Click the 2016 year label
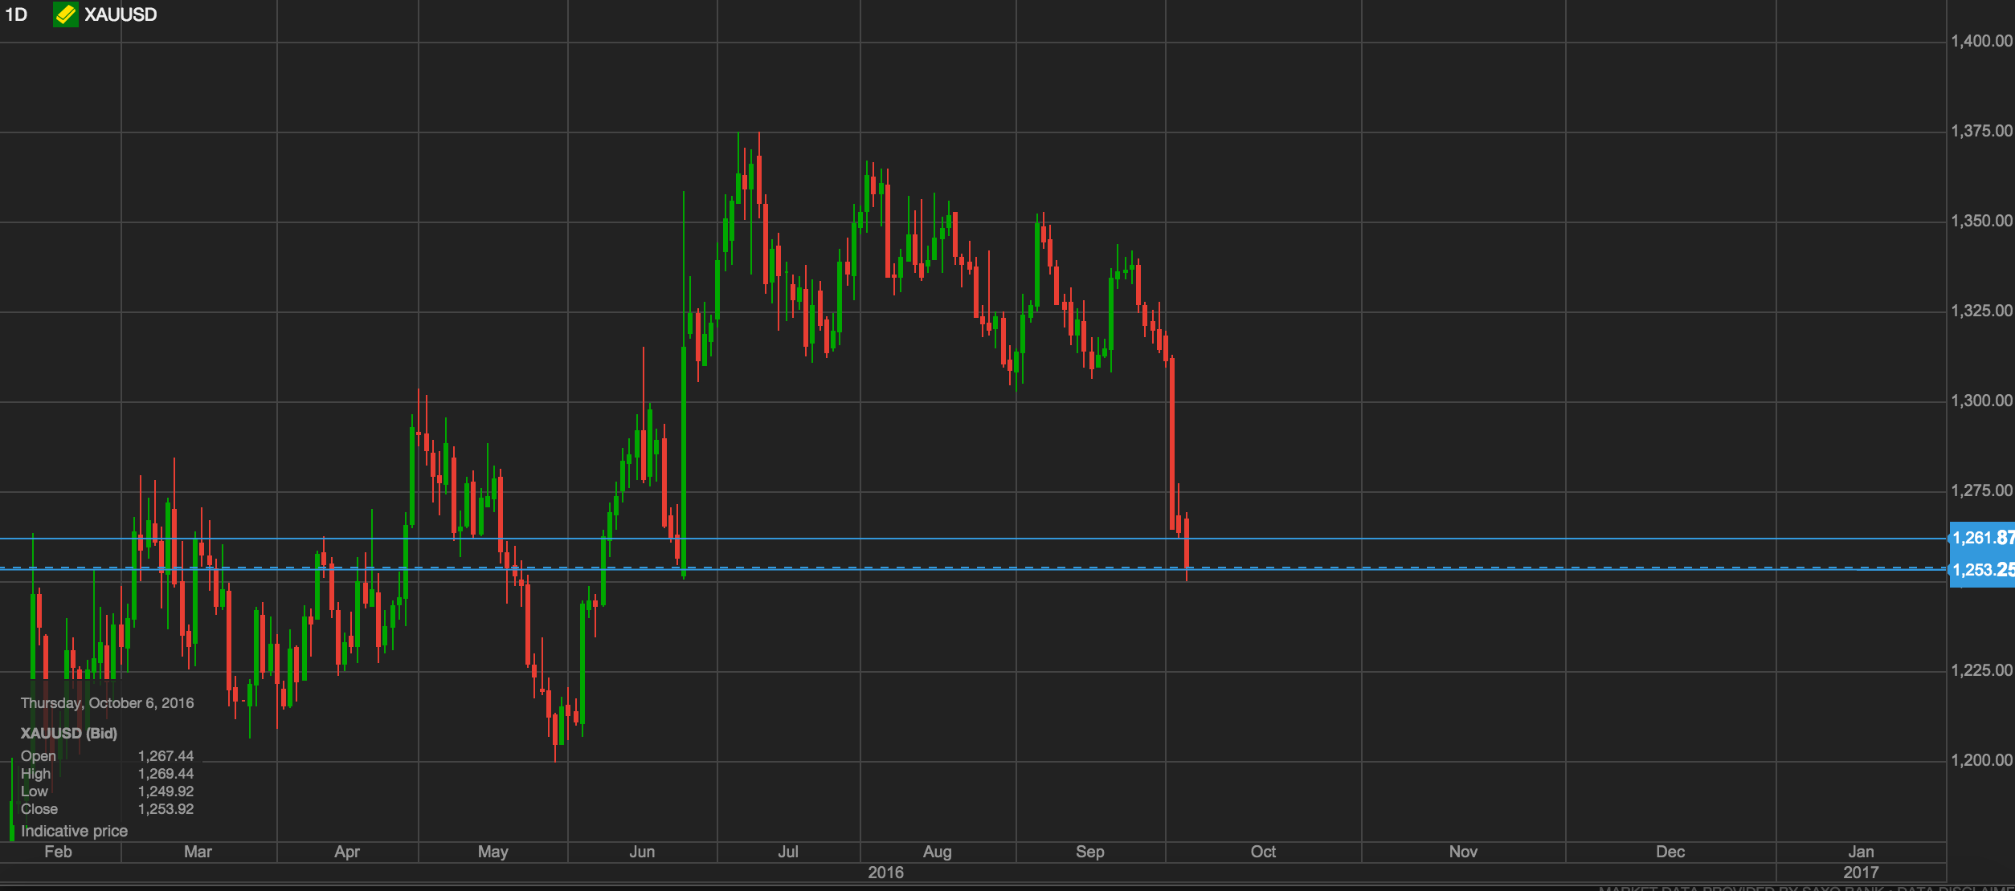 [885, 873]
